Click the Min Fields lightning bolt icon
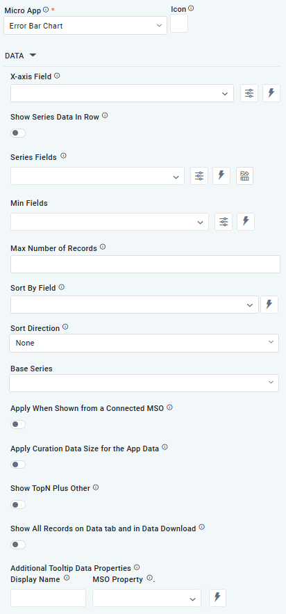286x614 pixels. pyautogui.click(x=246, y=222)
